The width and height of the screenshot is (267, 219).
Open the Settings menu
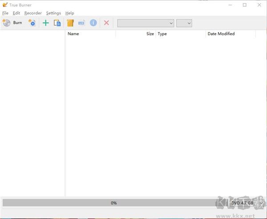point(53,13)
